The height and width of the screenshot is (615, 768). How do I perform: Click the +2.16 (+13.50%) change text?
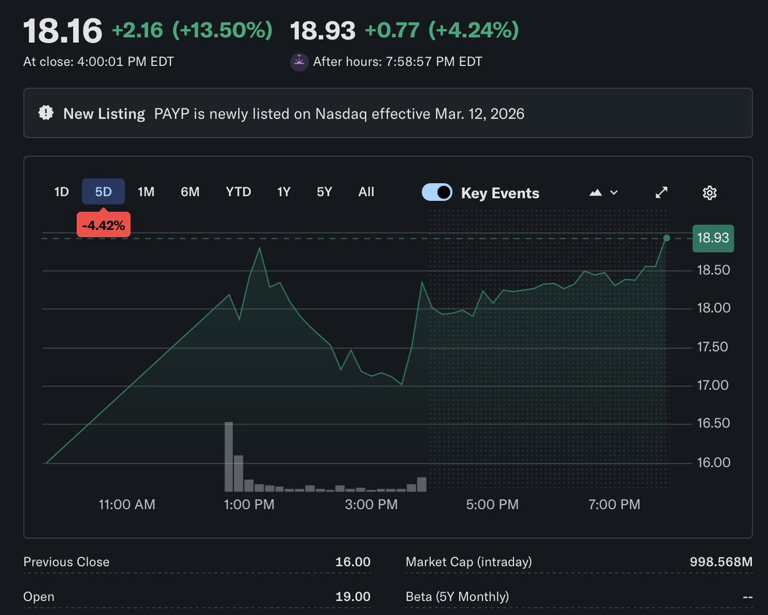(192, 30)
